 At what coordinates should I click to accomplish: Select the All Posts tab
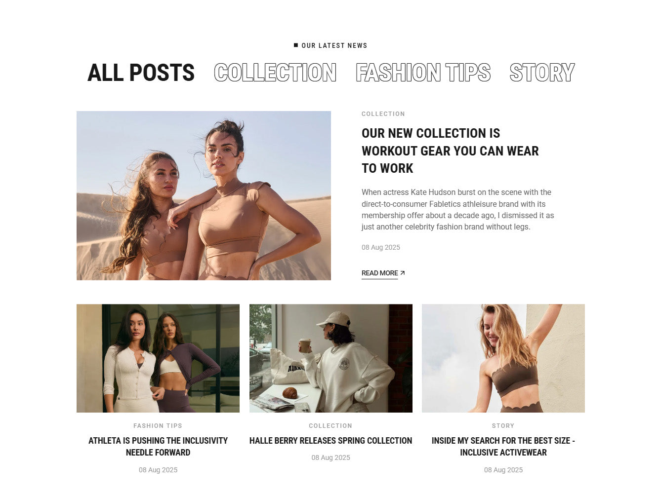pyautogui.click(x=141, y=73)
